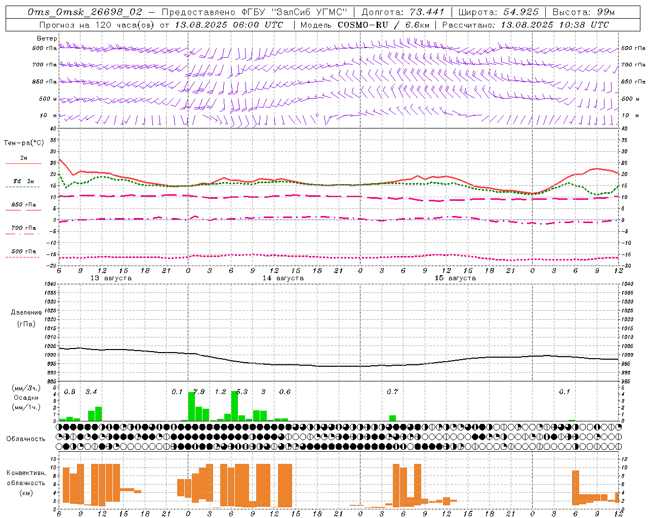Click the Долгота: 73.441 value
The height and width of the screenshot is (518, 648).
403,12
